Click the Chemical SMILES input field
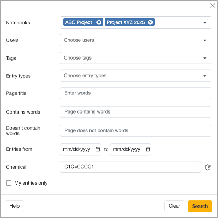218x218 pixels. pyautogui.click(x=130, y=167)
